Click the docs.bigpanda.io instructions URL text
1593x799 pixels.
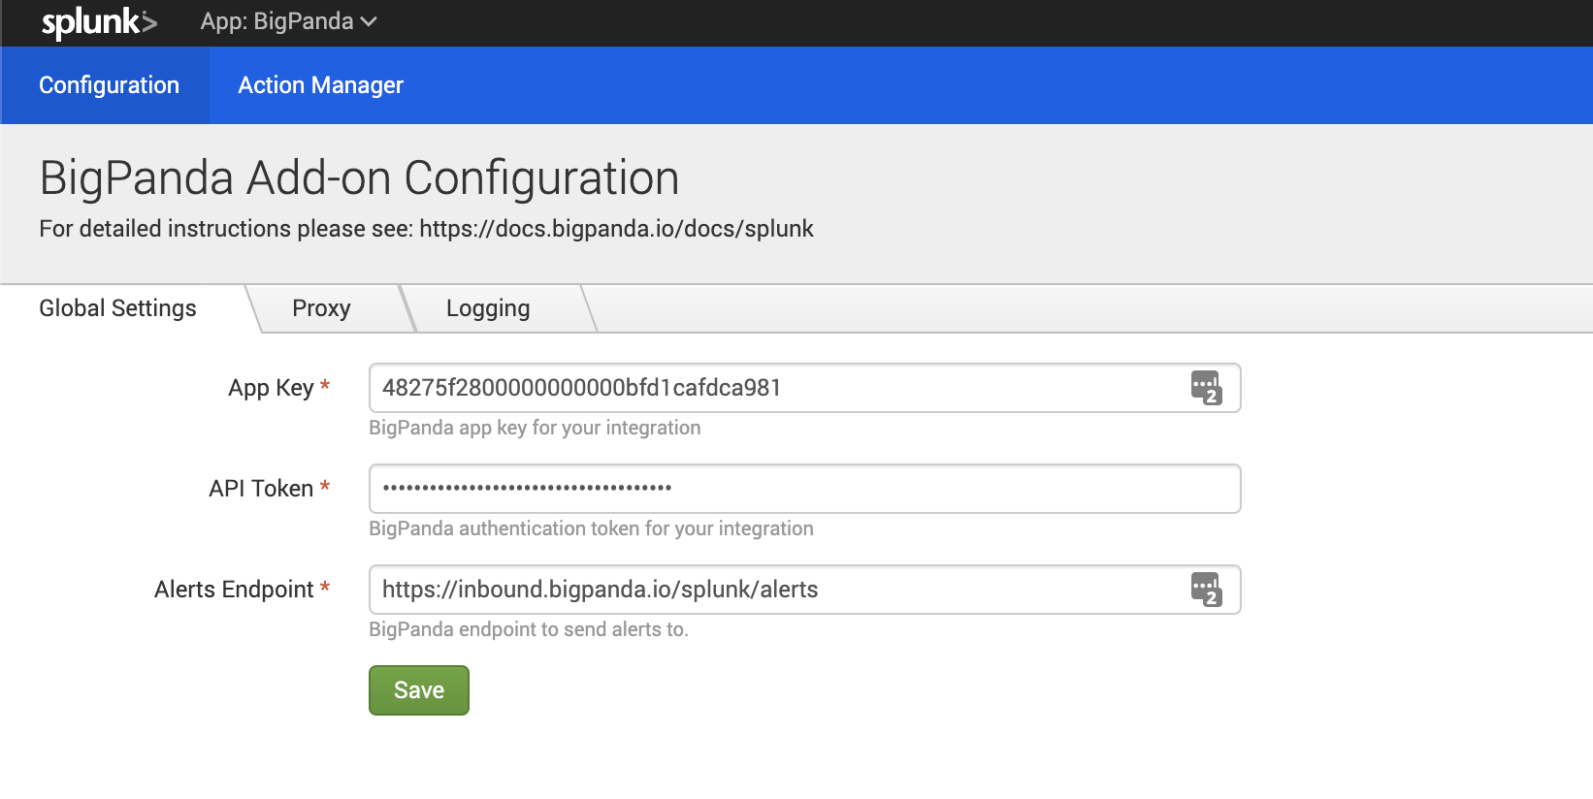tap(616, 229)
